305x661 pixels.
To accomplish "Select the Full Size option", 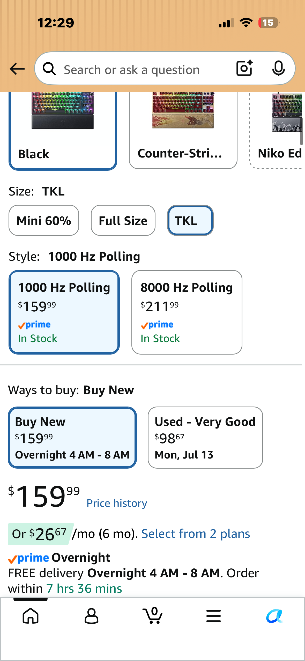I will coord(123,220).
